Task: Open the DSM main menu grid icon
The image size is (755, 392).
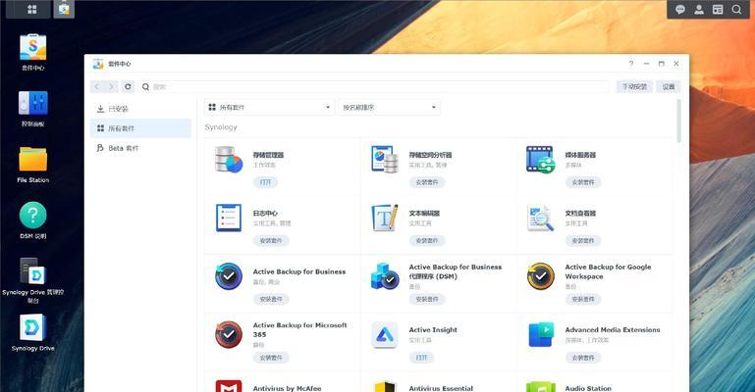Action: 31,9
